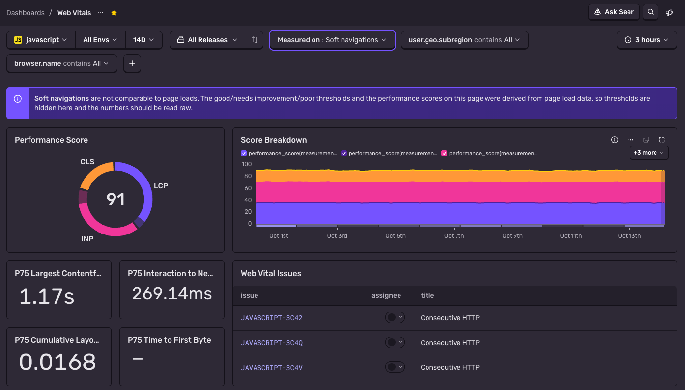Open the 14D date range dropdown
The image size is (685, 390).
[143, 40]
